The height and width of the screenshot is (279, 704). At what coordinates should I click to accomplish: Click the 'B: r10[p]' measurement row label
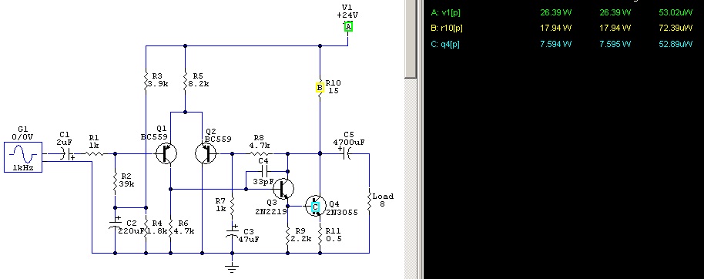click(x=446, y=28)
